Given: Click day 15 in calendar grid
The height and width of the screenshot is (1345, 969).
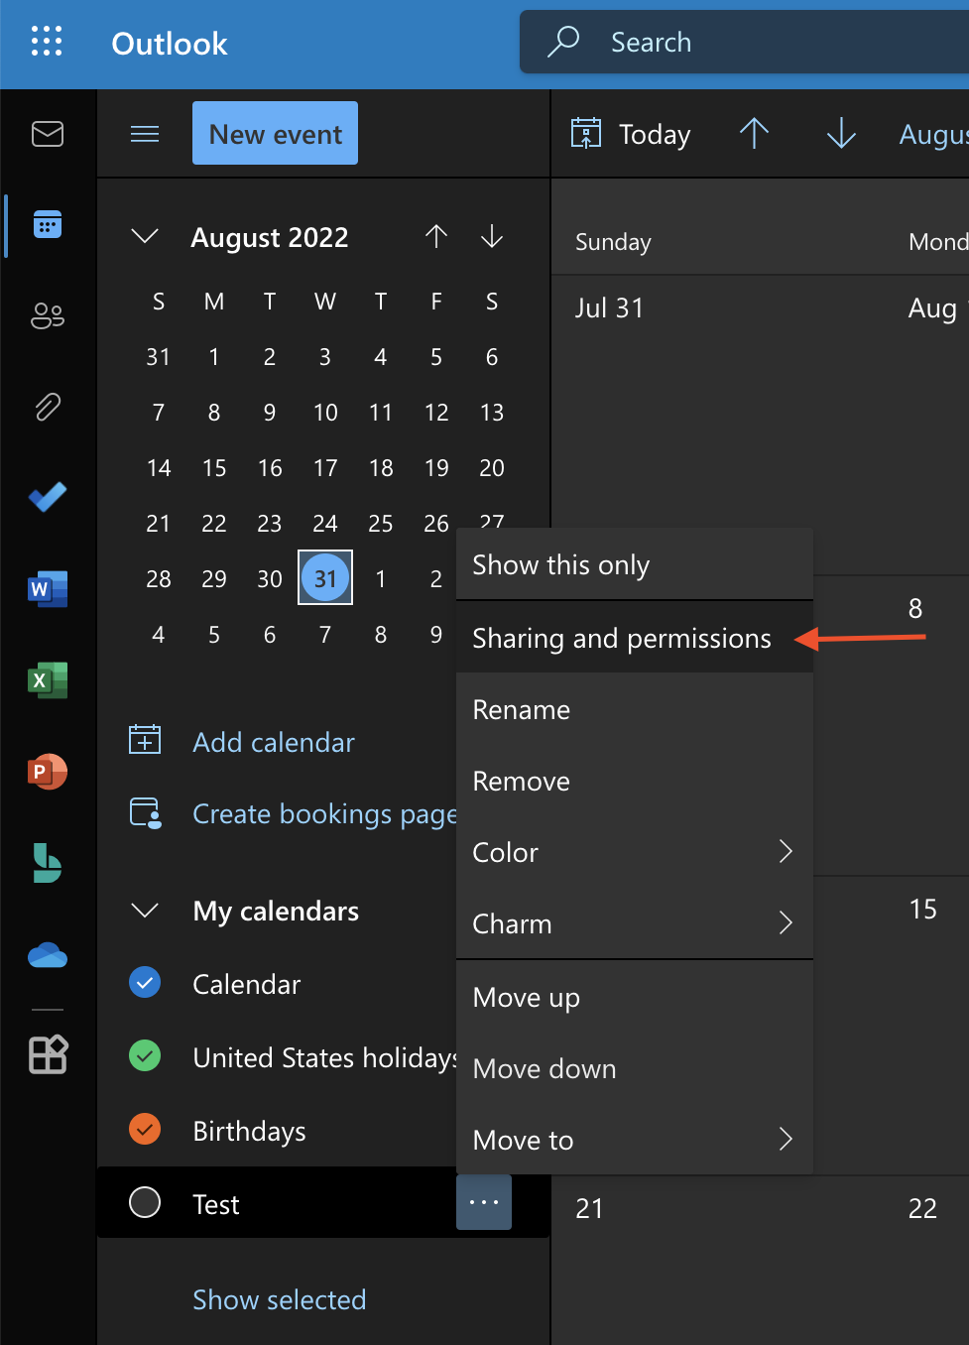Looking at the screenshot, I should [922, 909].
